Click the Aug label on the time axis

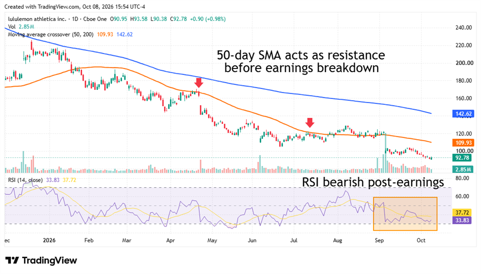pos(338,240)
